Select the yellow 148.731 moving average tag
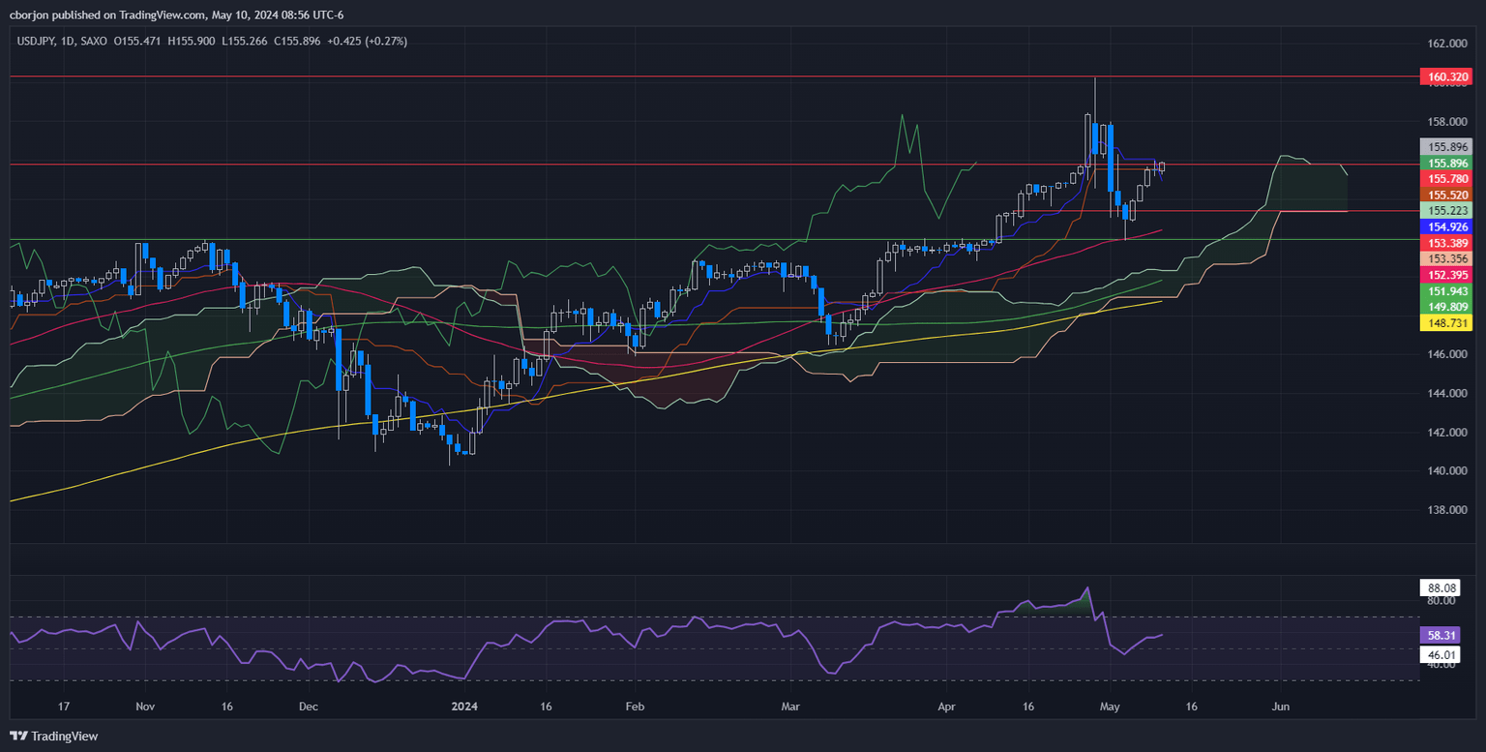Screen dimensions: 1486x752 [1445, 324]
